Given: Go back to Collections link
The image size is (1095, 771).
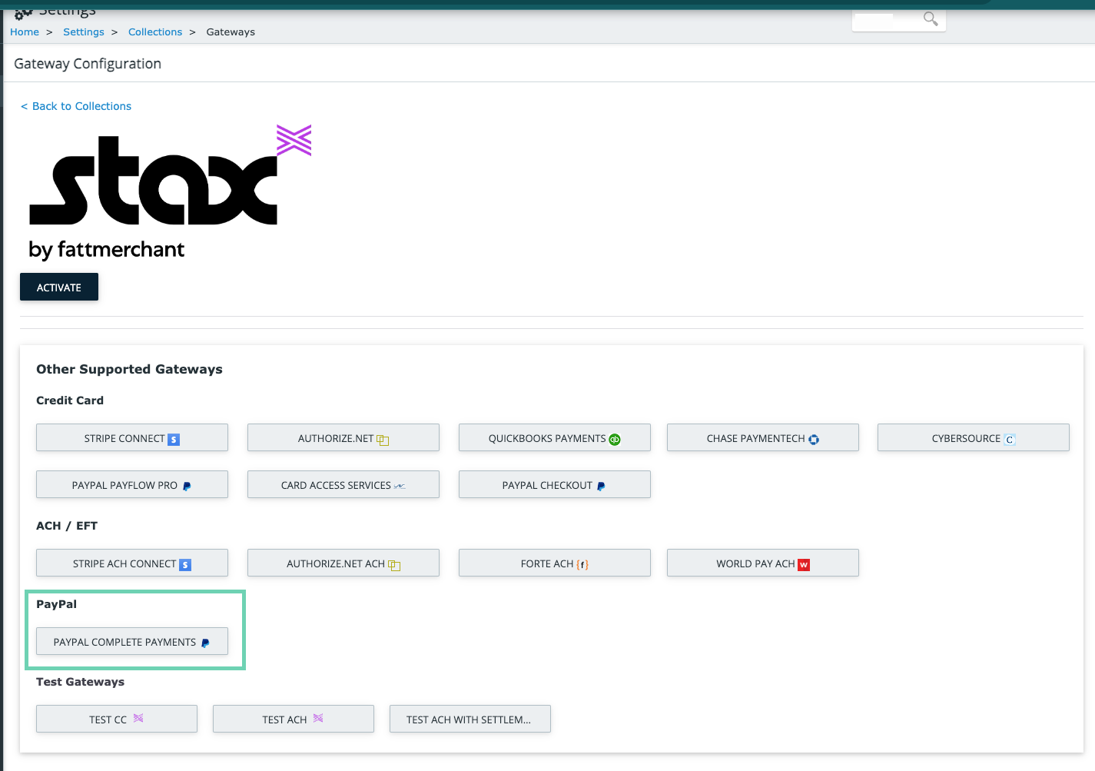Looking at the screenshot, I should click(x=76, y=106).
